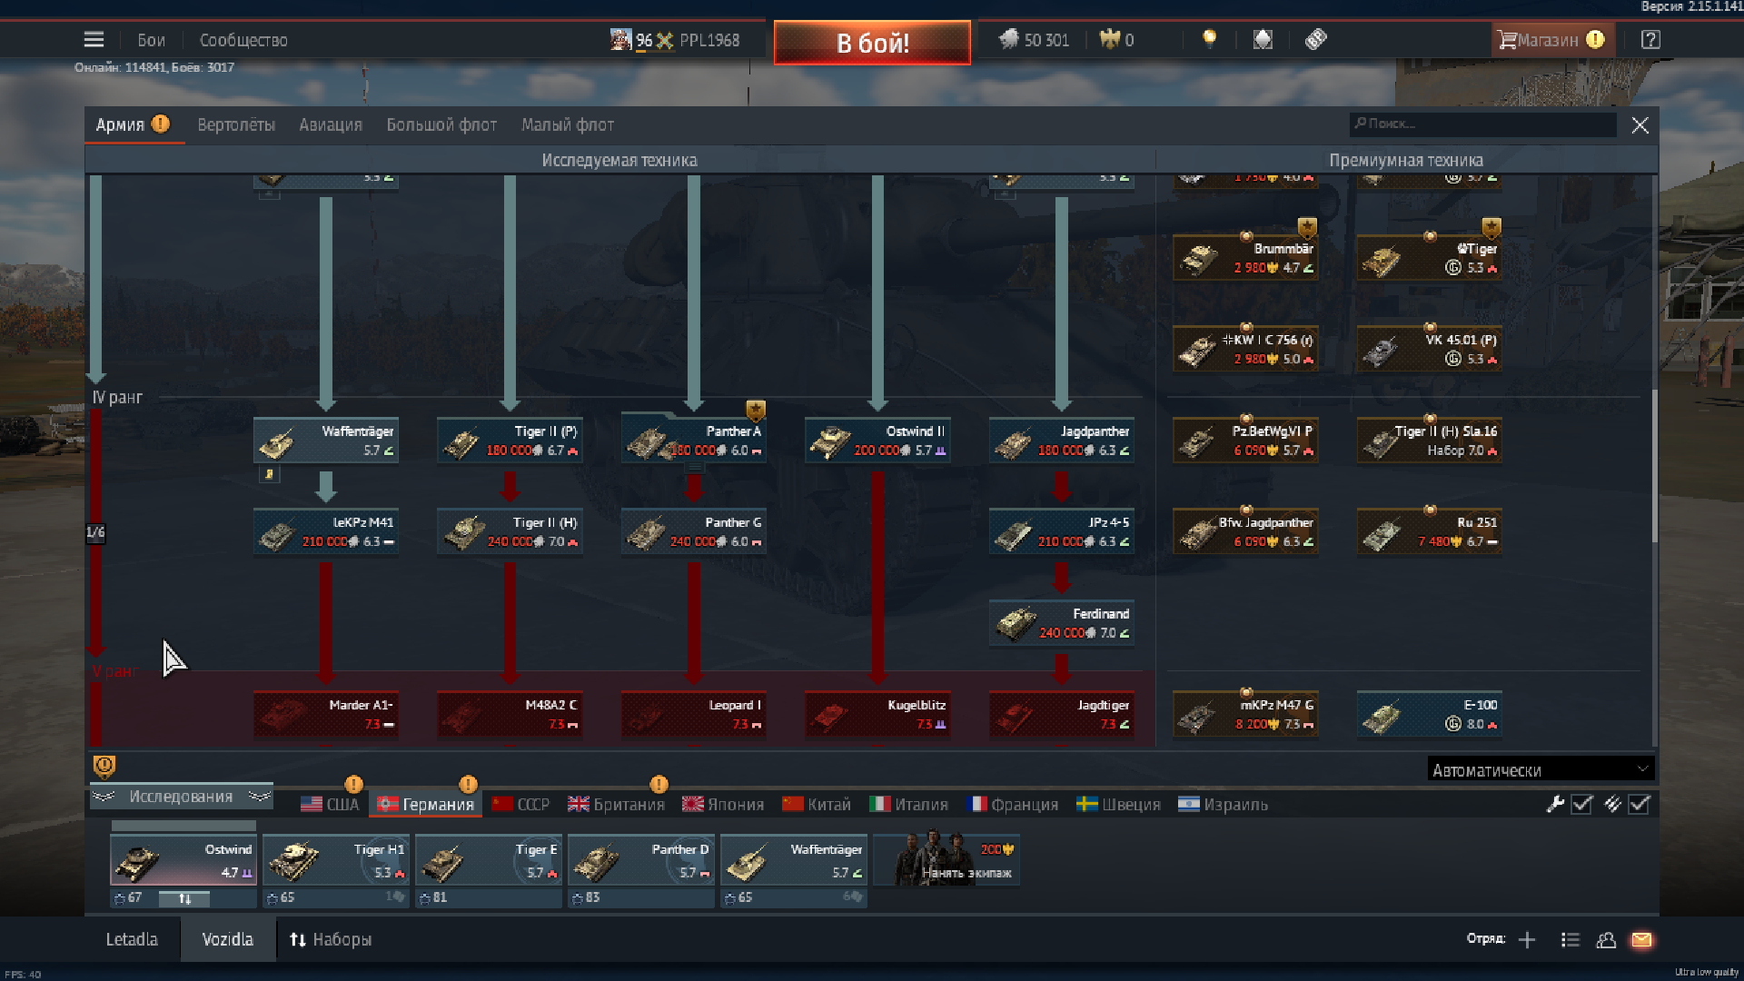Select the premium E-100 vehicle
Screen dimensions: 1744x981
(x=1429, y=715)
